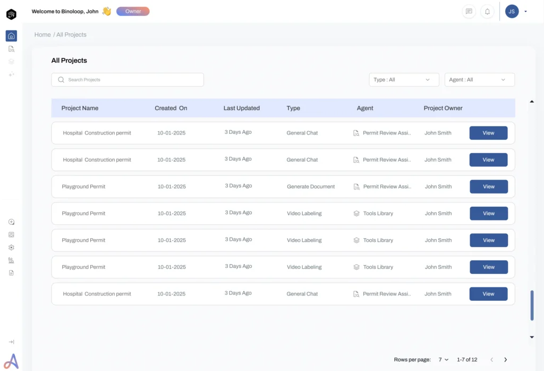
Task: Expand the sidebar with the arrow icon
Action: [11, 342]
